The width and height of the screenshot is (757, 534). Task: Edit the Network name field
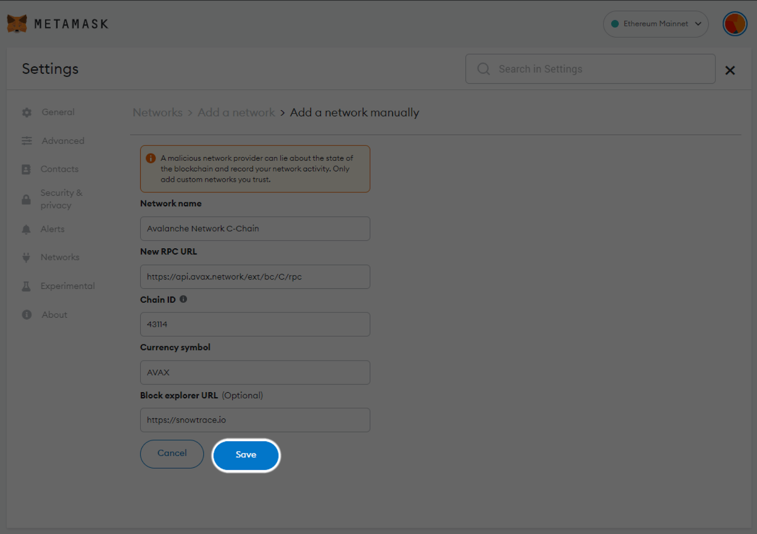[x=255, y=228]
